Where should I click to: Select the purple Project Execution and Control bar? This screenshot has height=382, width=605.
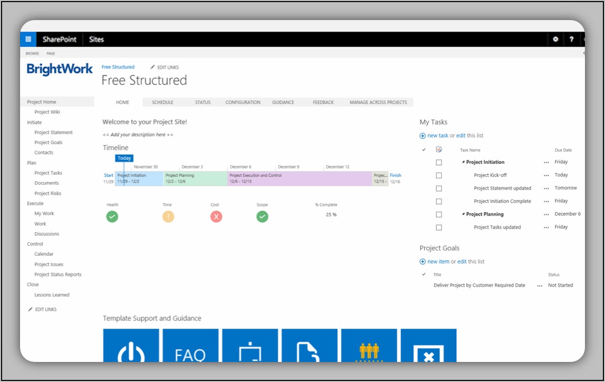coord(300,178)
